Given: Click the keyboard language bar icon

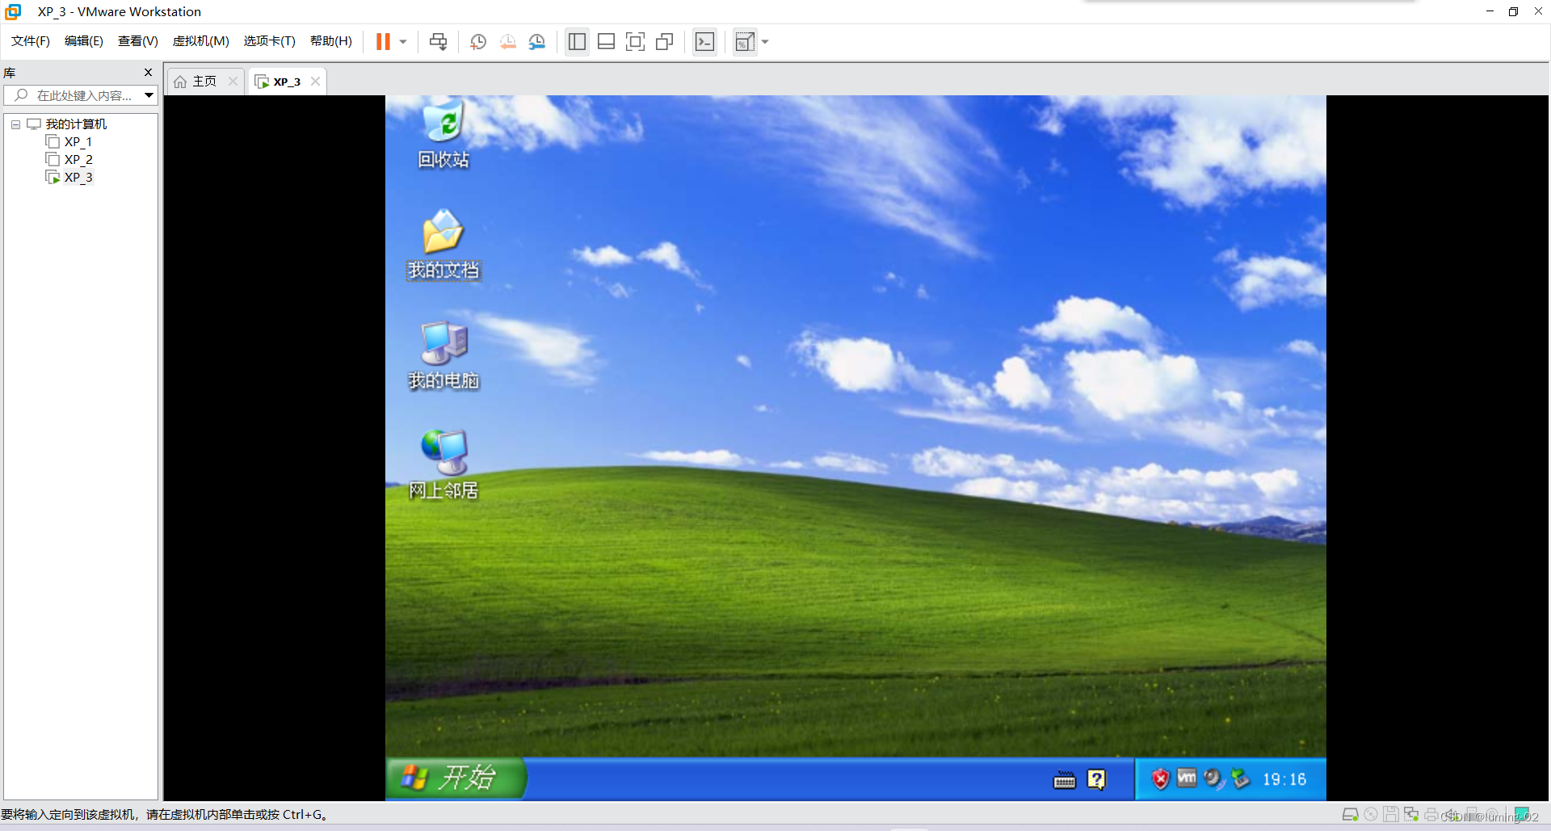Looking at the screenshot, I should [x=1065, y=780].
